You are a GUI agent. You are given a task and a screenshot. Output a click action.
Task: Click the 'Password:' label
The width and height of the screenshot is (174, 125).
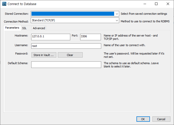point(22,53)
